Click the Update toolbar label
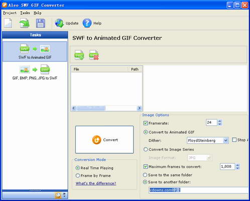Viewport: 250px width, 201px height. pyautogui.click(x=72, y=23)
